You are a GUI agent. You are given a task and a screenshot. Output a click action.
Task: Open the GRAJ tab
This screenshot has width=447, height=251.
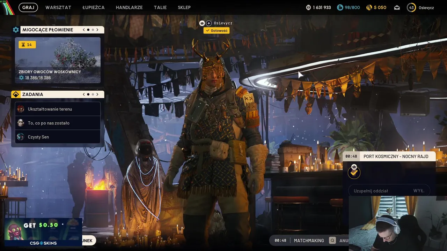[28, 7]
